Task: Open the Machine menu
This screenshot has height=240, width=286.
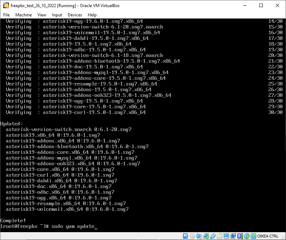Action: [24, 15]
